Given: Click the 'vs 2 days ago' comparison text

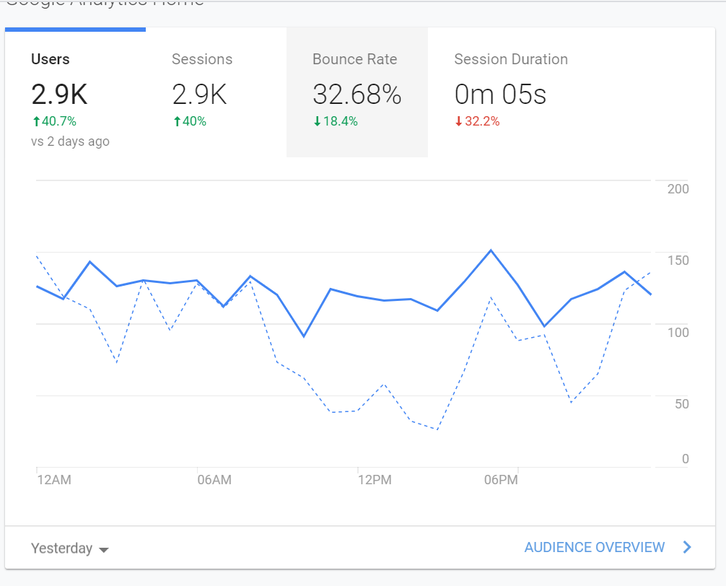Looking at the screenshot, I should click(x=70, y=141).
